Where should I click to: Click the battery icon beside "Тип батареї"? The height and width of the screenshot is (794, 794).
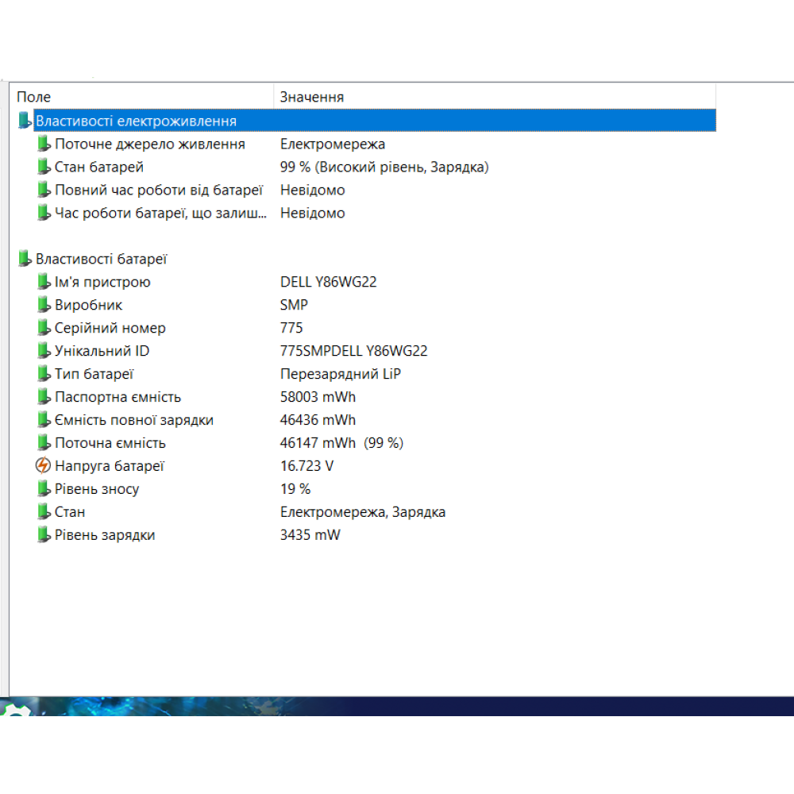[x=44, y=373]
